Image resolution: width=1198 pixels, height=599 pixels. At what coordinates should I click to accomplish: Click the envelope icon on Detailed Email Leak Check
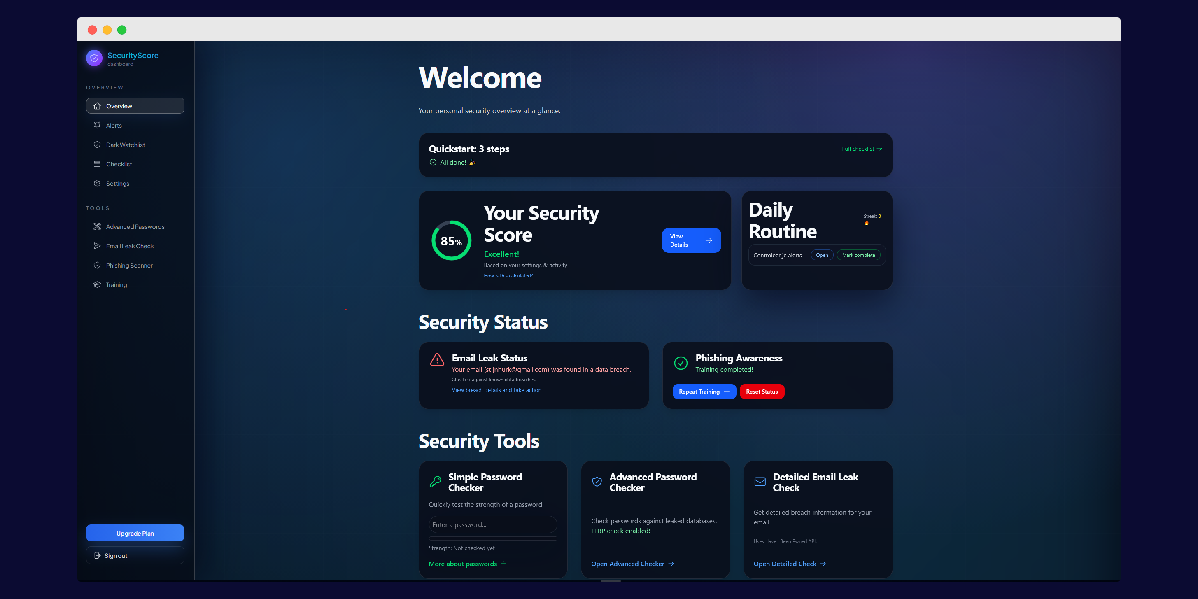click(760, 482)
